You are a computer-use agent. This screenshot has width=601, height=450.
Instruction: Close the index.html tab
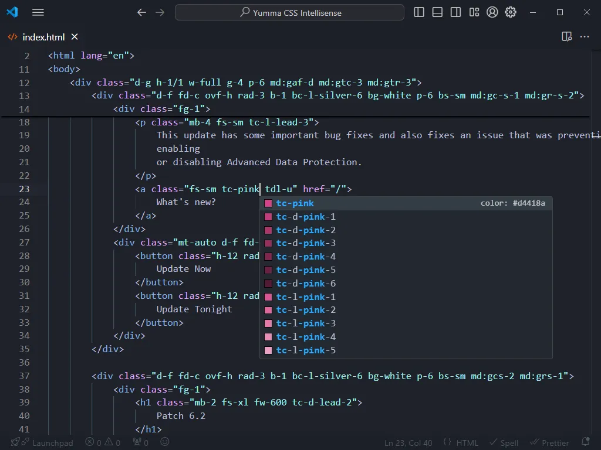coord(75,37)
